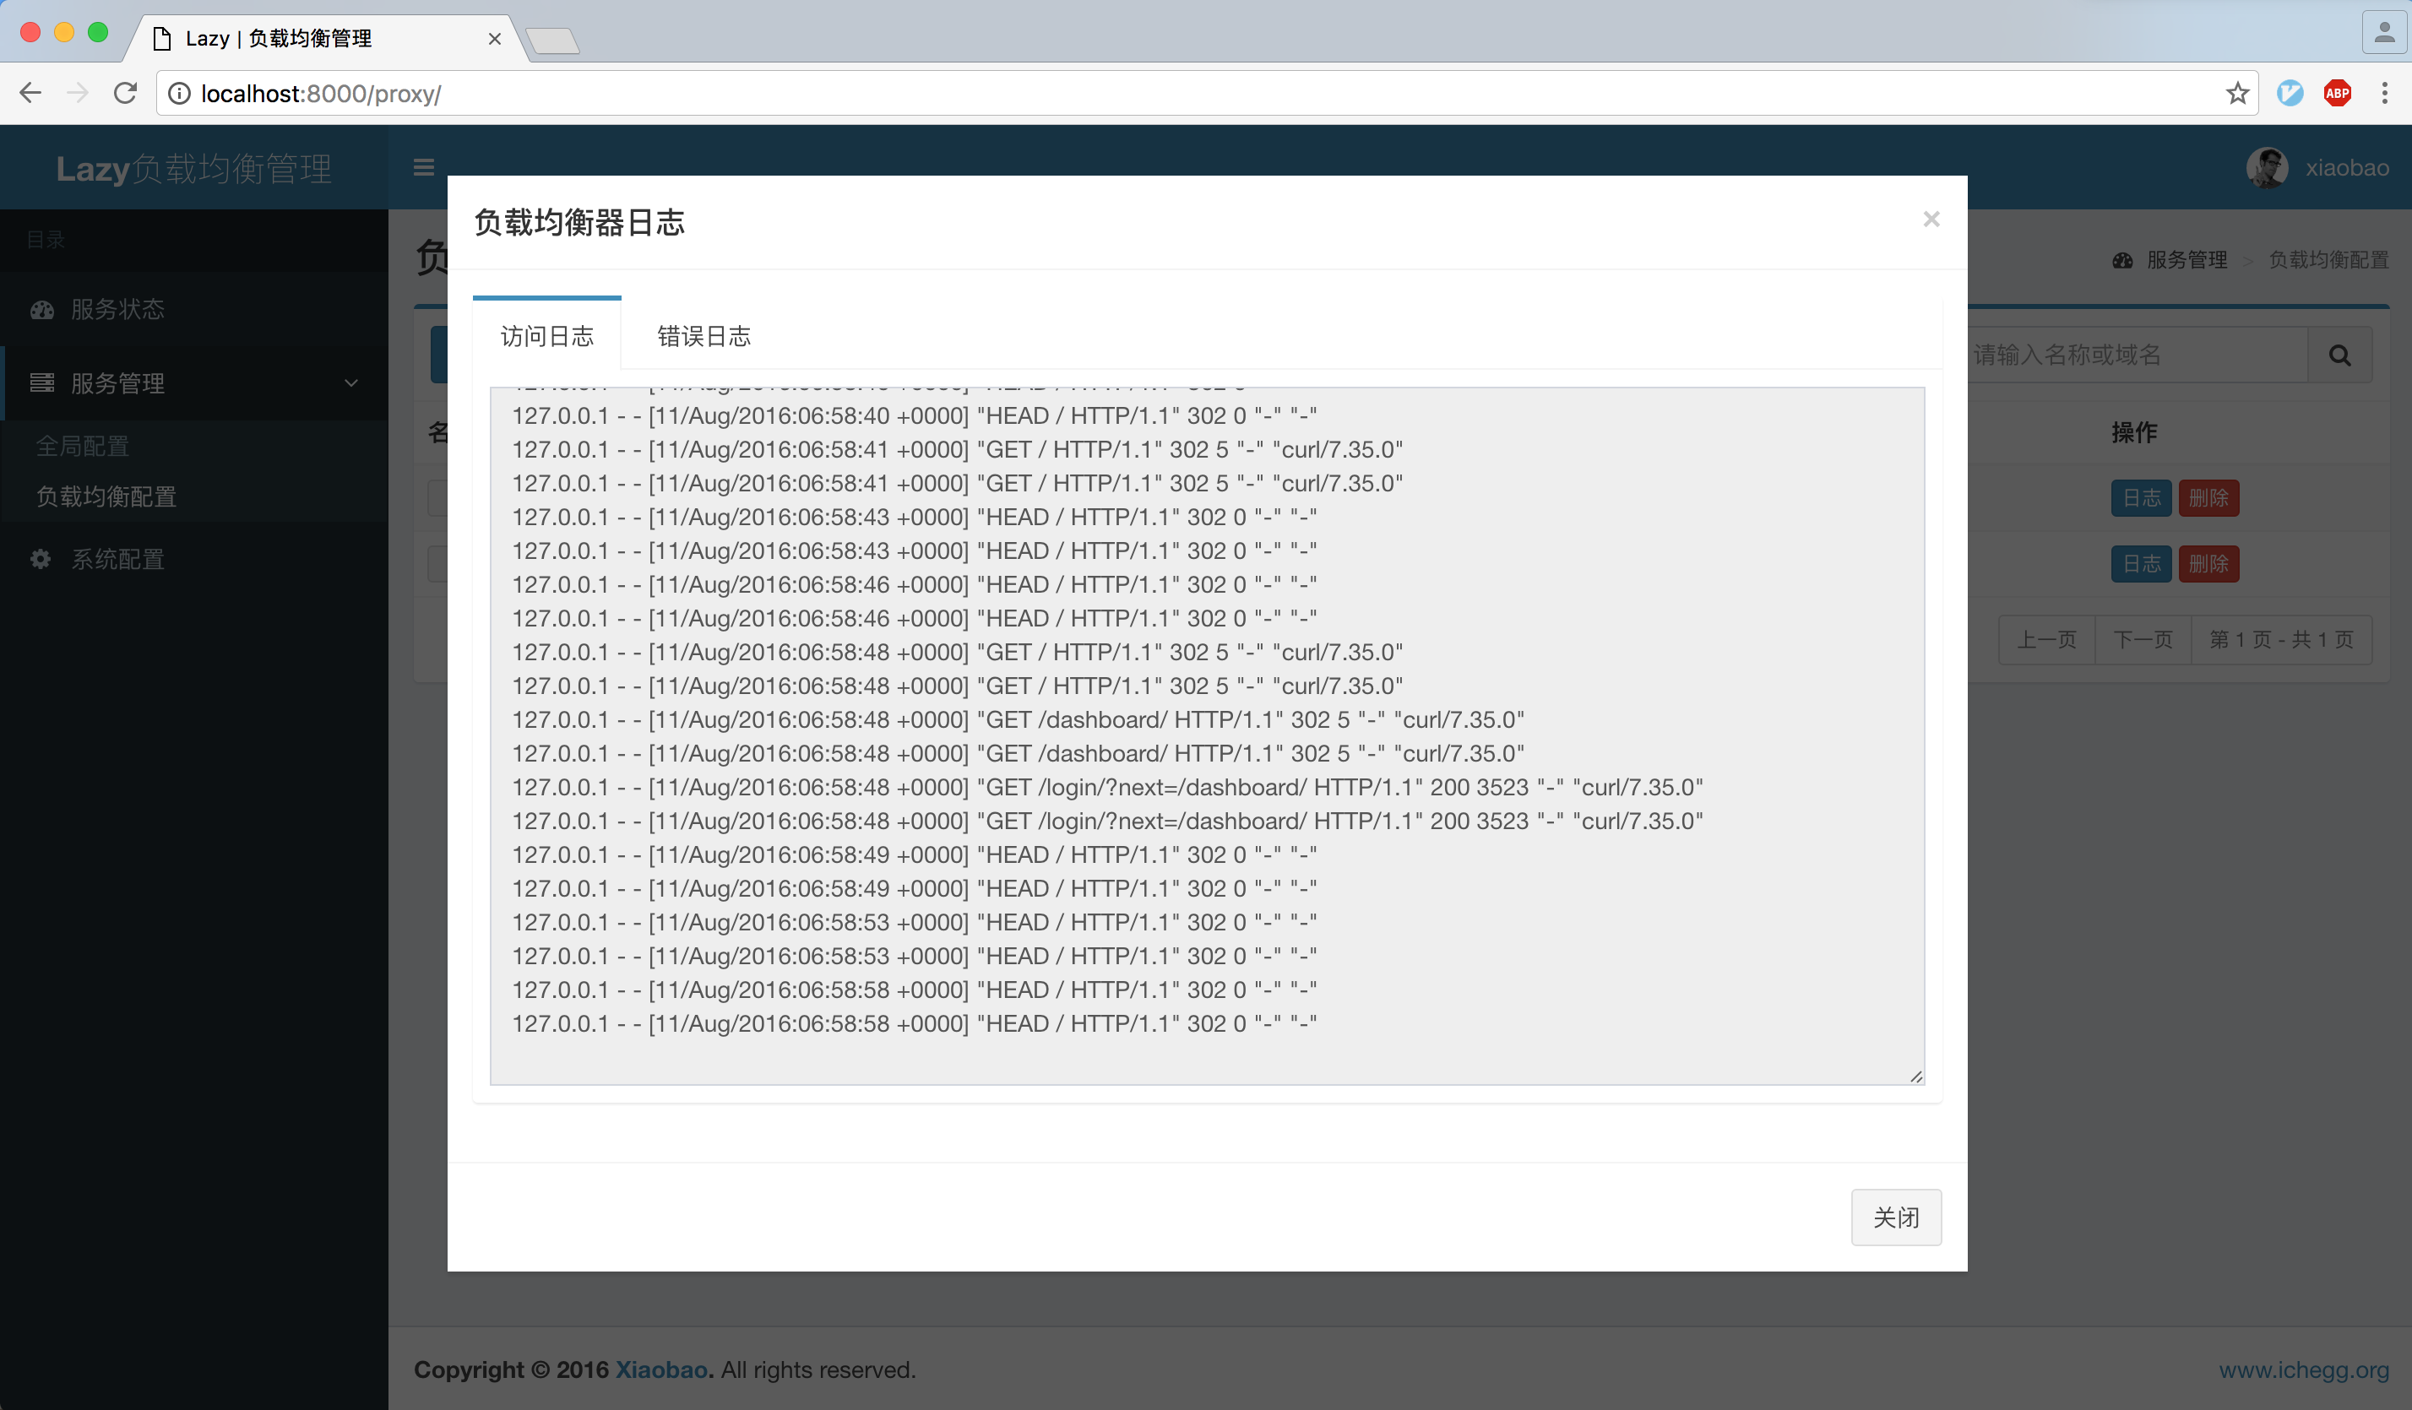Click the 操作 column header
2412x1410 pixels.
2134,431
